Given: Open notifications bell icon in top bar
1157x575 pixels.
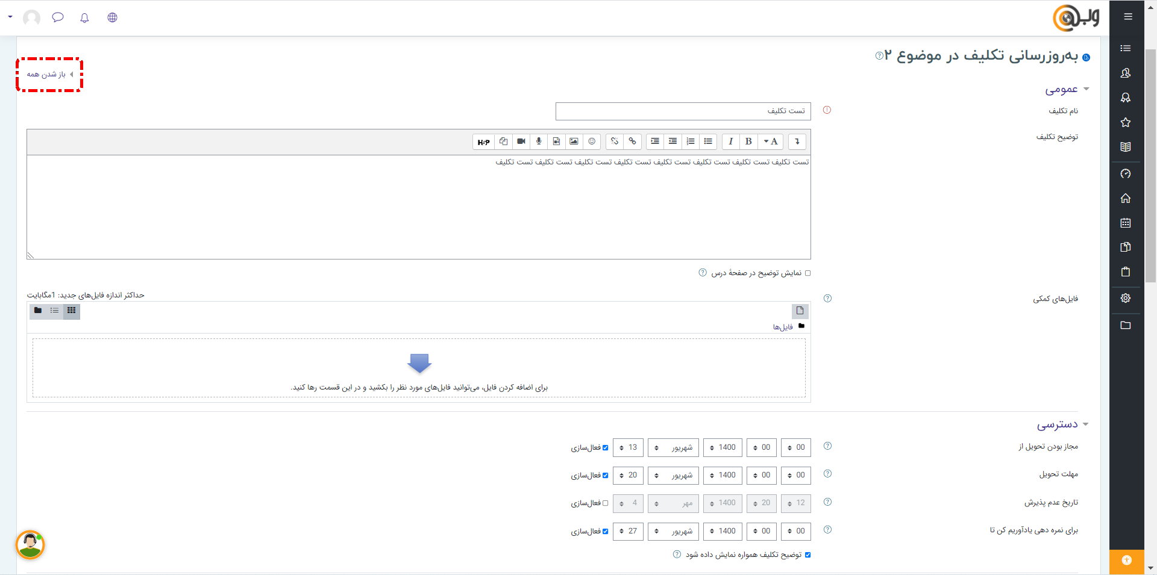Looking at the screenshot, I should click(84, 17).
